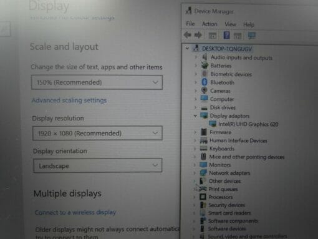The image size is (318, 239).
Task: Select the Firmware row text
Action: click(x=220, y=132)
